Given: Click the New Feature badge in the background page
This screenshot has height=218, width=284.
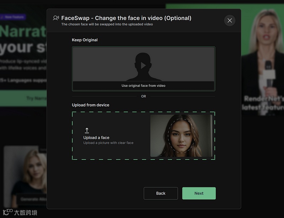Looking at the screenshot, I should tap(13, 17).
